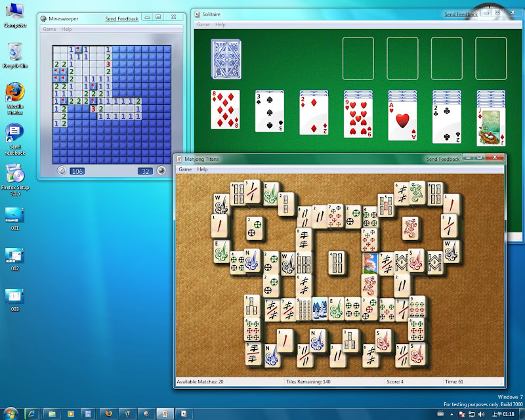Click the Minesweeper elapsed time value 106

click(77, 171)
